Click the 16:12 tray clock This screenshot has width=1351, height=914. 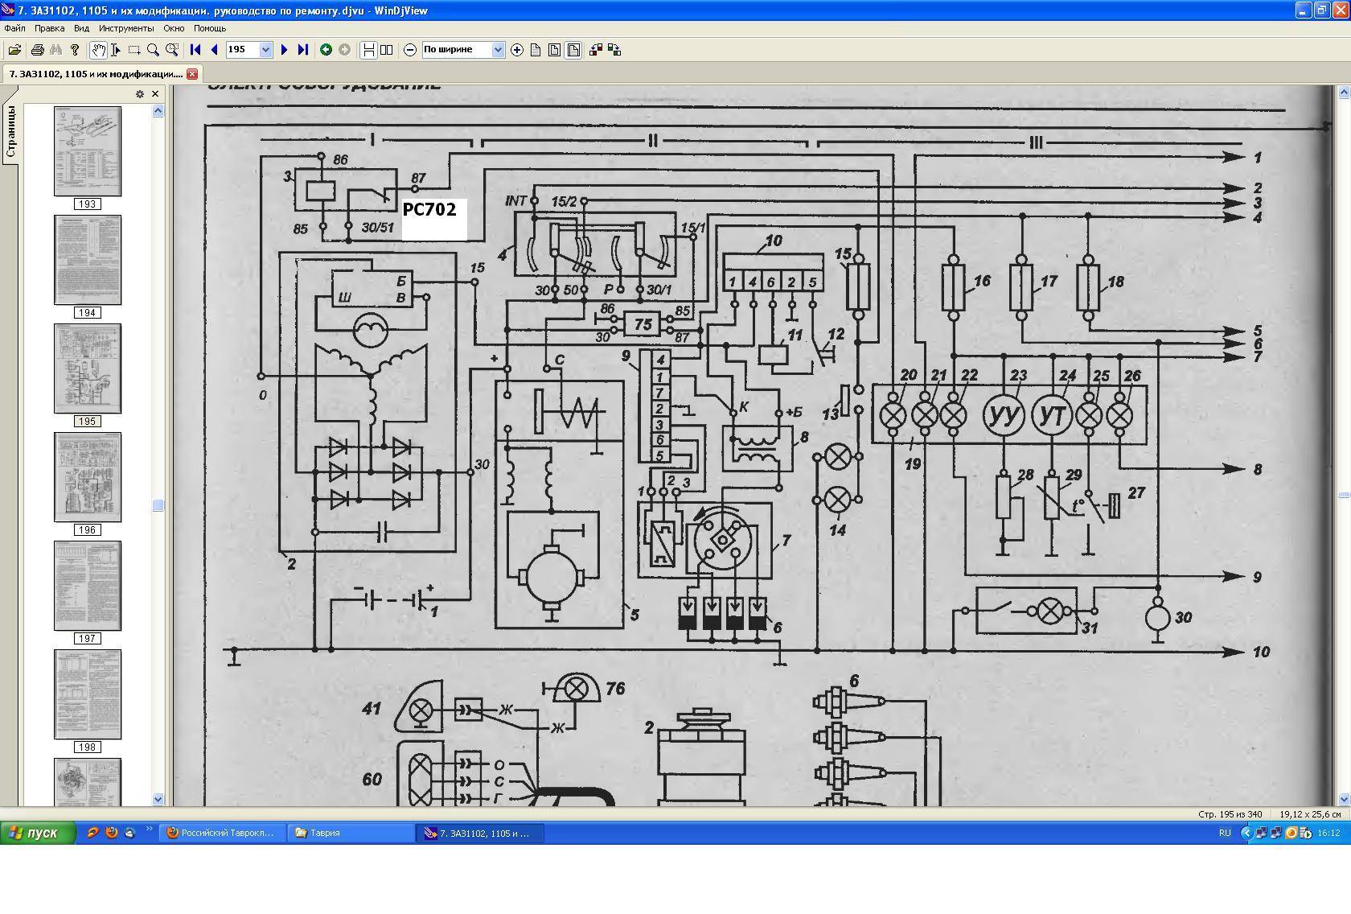pyautogui.click(x=1328, y=833)
